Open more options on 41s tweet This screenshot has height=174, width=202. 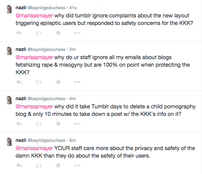(77, 33)
